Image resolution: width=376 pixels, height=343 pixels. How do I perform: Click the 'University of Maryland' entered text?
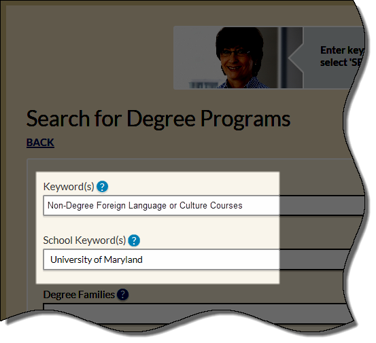(x=97, y=260)
